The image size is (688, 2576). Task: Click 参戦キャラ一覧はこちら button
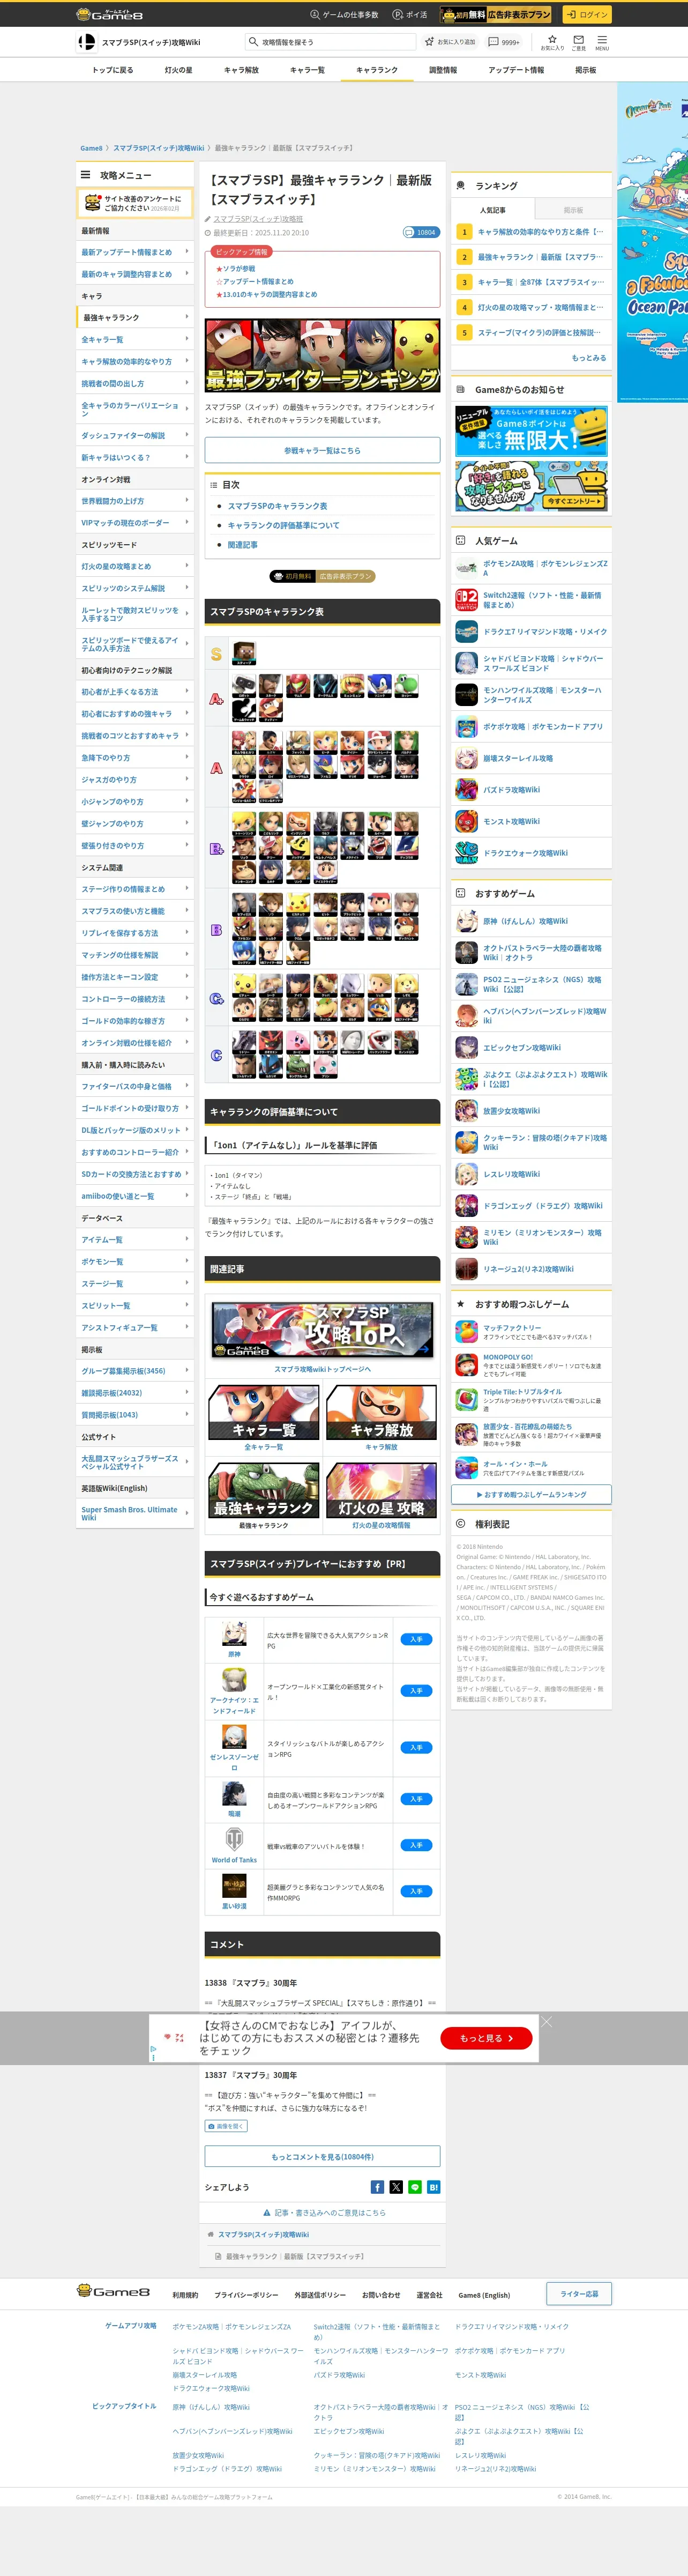[322, 450]
